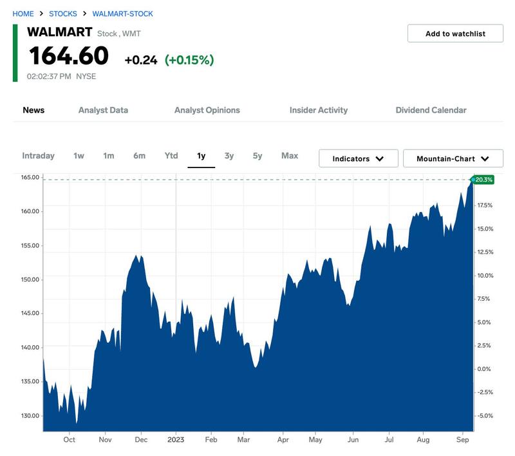This screenshot has width=515, height=456.
Task: Click the 164.60 stock price
Action: click(x=69, y=55)
